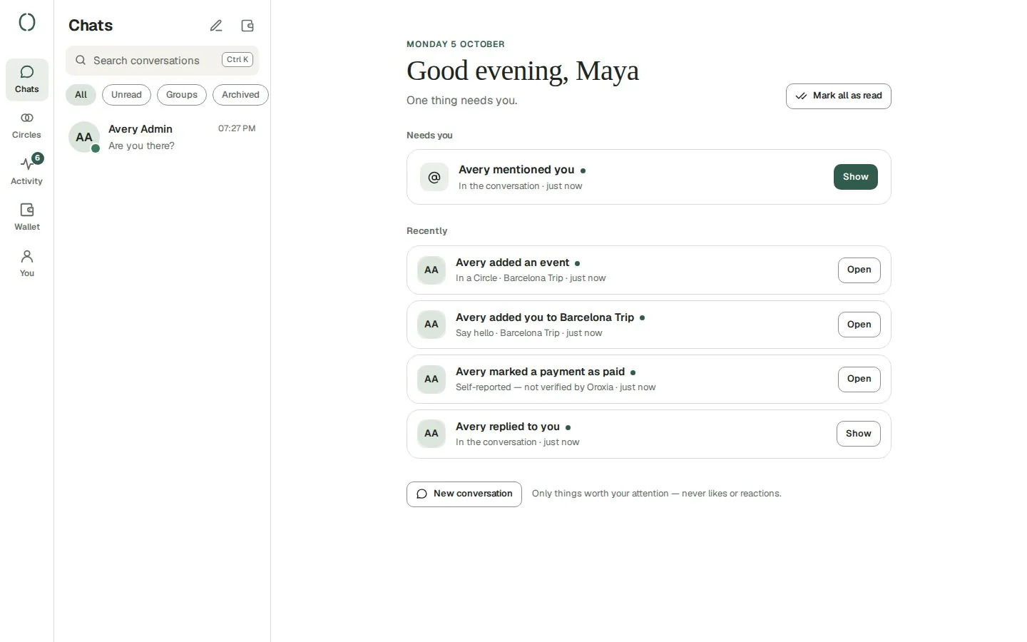
Task: Focus the Search conversations field
Action: [x=163, y=61]
